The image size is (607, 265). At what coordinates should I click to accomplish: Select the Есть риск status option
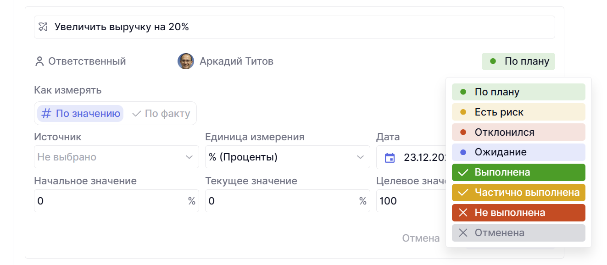pos(518,112)
